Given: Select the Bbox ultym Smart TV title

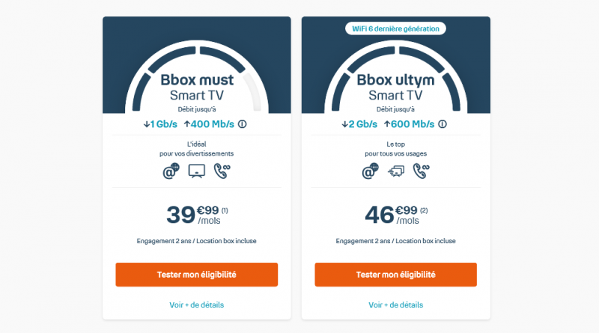Looking at the screenshot, I should pos(395,87).
